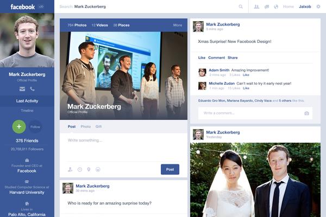Click the blue Post button
The height and width of the screenshot is (217, 326).
[x=170, y=169]
